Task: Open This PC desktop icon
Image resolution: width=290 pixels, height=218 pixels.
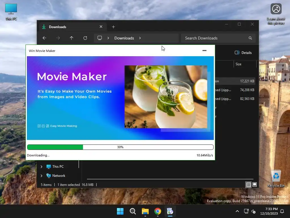Action: point(11,12)
